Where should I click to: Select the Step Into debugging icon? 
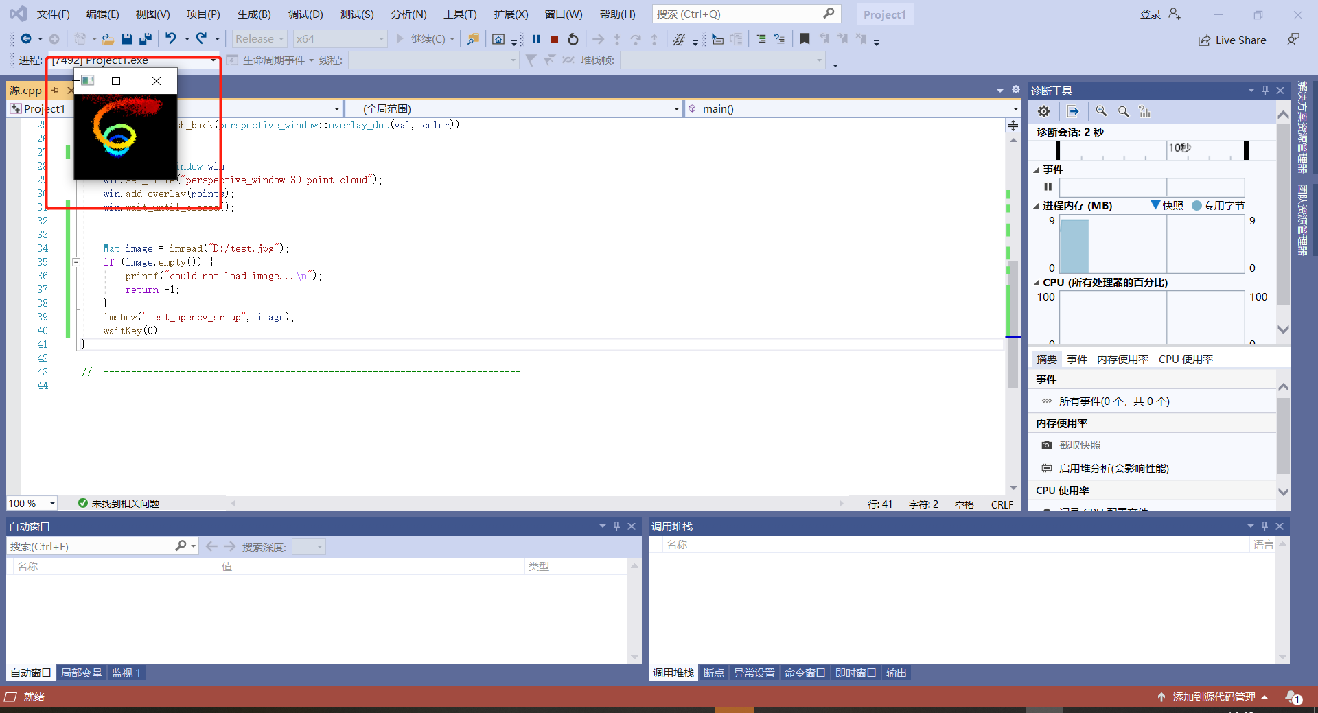tap(617, 39)
